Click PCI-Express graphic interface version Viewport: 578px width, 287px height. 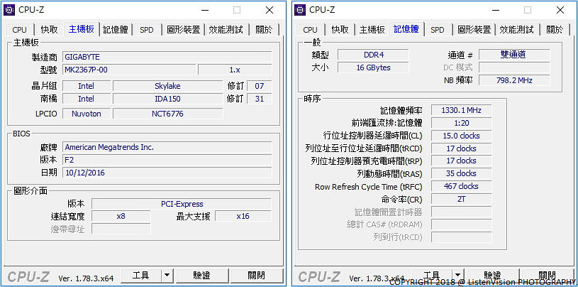(x=182, y=204)
